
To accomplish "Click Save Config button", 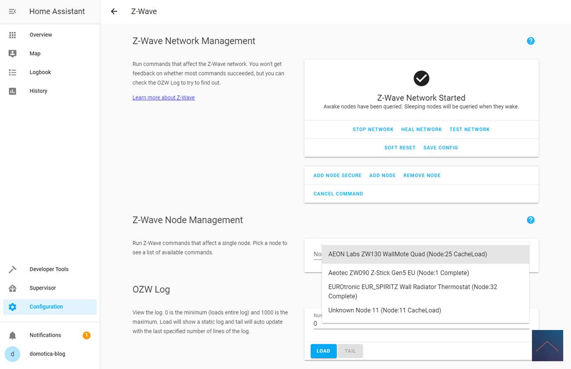I will 441,148.
